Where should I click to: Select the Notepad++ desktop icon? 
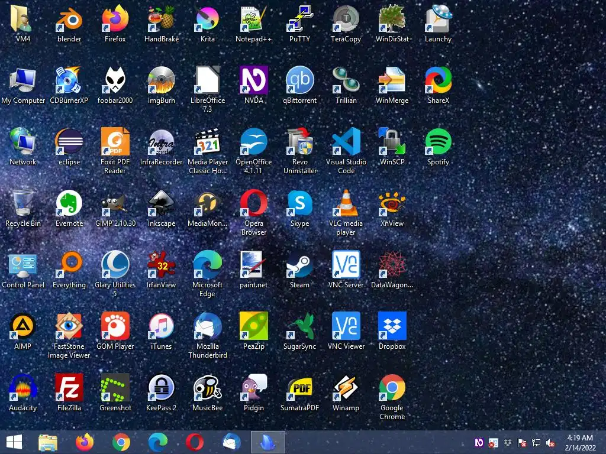click(x=253, y=20)
